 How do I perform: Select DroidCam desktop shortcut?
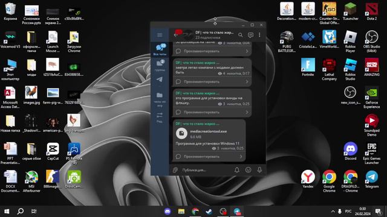click(74, 179)
